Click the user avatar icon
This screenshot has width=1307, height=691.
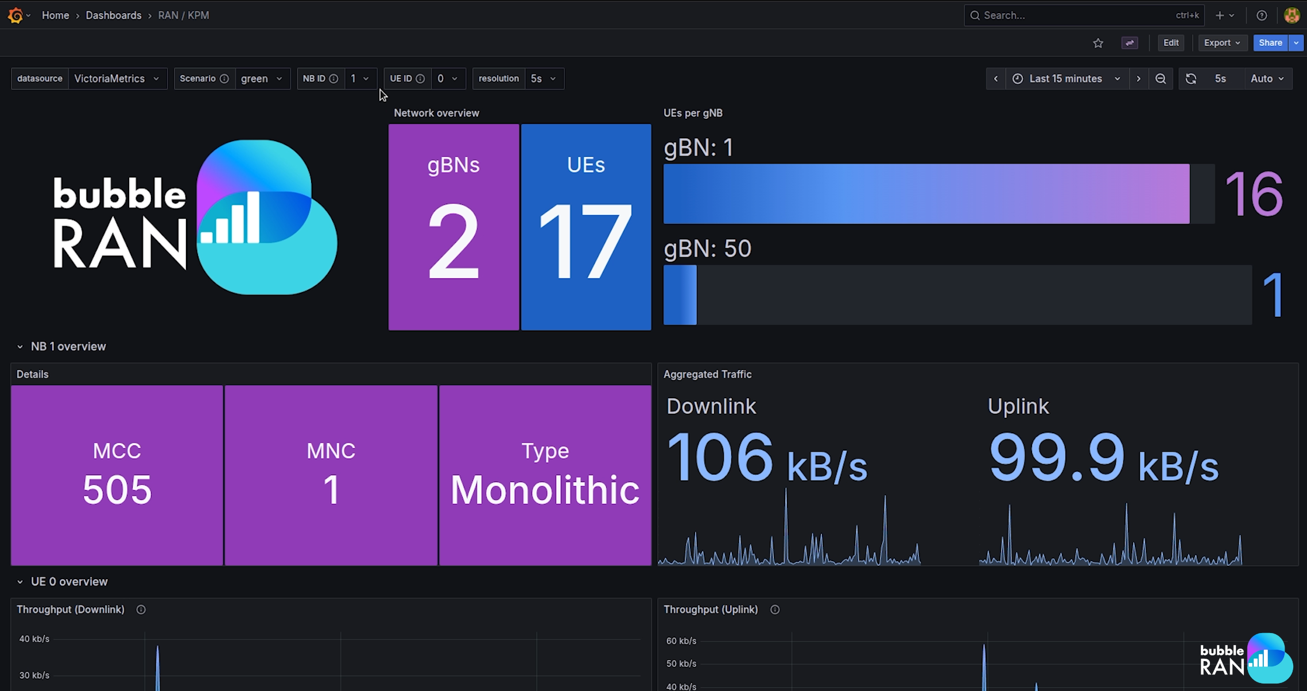coord(1292,15)
